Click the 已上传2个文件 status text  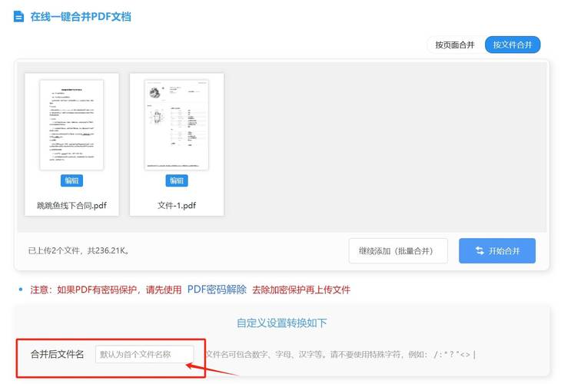pos(78,250)
